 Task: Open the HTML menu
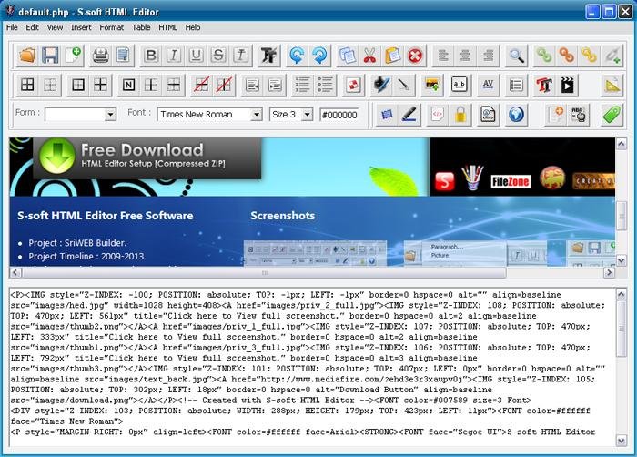point(167,27)
